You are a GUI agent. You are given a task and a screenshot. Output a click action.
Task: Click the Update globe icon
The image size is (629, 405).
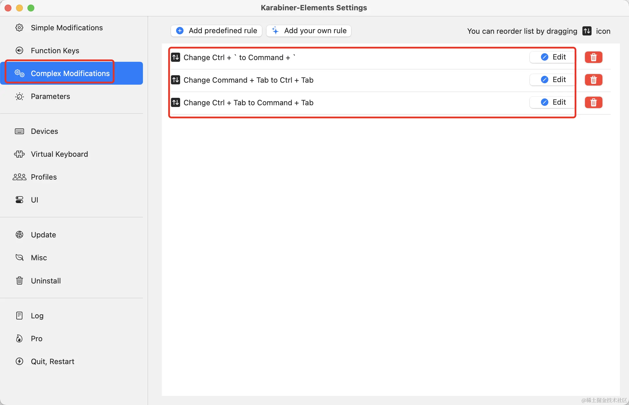click(19, 235)
